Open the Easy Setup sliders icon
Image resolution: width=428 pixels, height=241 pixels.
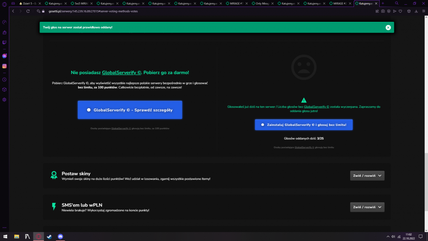(x=424, y=11)
